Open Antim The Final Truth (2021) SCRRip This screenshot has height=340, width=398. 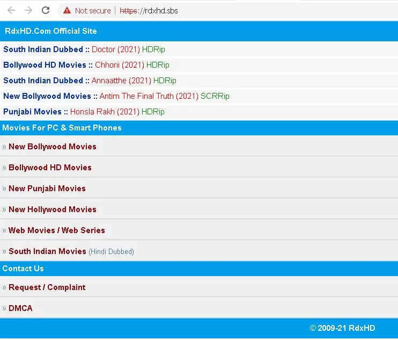[164, 96]
